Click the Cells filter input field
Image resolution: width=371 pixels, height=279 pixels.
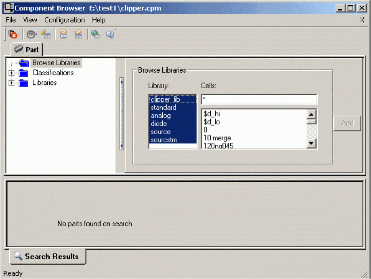(259, 99)
